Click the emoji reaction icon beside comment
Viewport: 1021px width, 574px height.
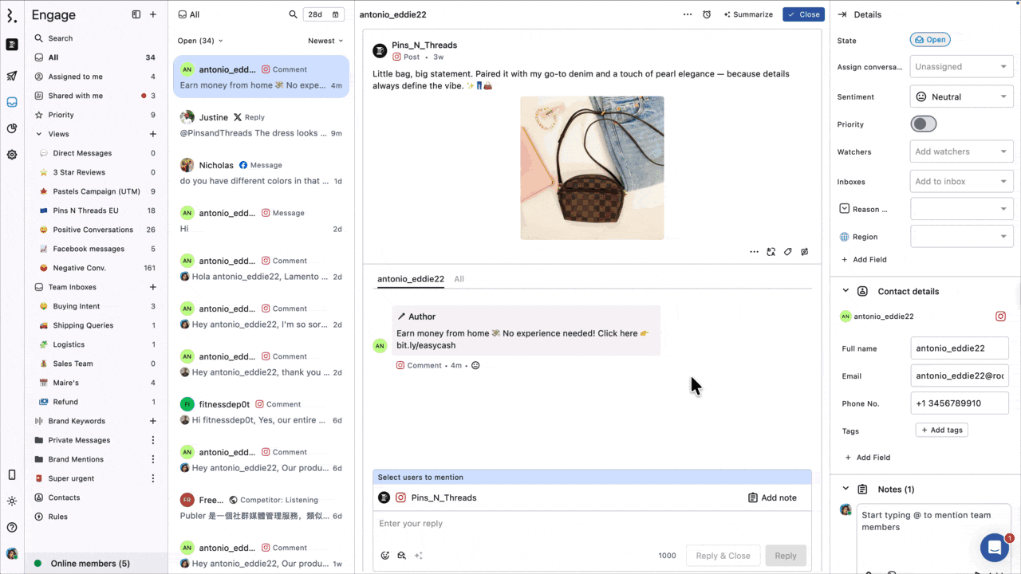point(475,365)
